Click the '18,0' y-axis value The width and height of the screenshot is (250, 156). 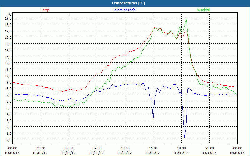(8, 25)
